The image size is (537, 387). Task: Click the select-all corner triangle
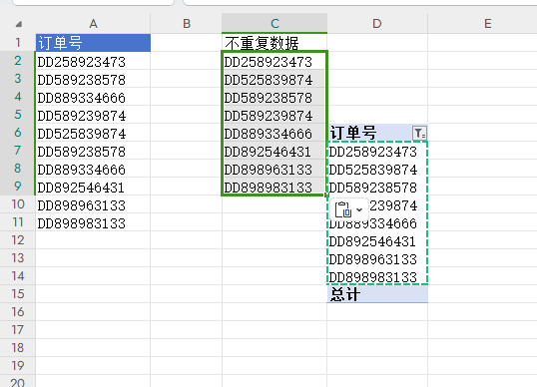coord(19,24)
